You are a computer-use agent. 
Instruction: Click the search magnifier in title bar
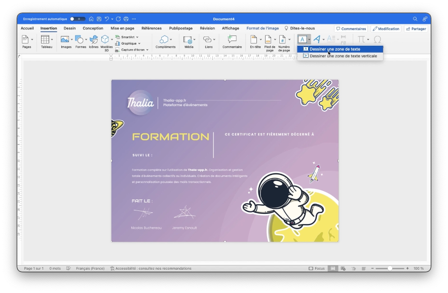click(415, 19)
